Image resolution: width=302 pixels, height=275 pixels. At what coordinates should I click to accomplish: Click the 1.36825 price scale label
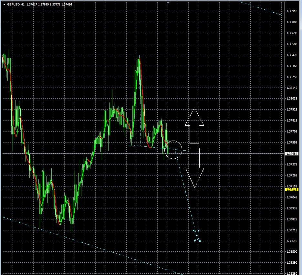pos(292,219)
